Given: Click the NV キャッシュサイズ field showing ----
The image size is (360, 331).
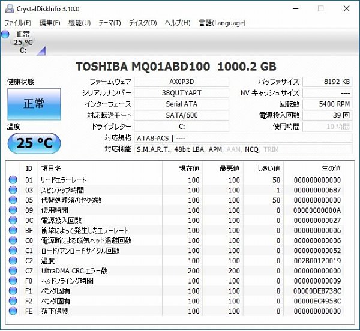Looking at the screenshot, I should [x=328, y=93].
